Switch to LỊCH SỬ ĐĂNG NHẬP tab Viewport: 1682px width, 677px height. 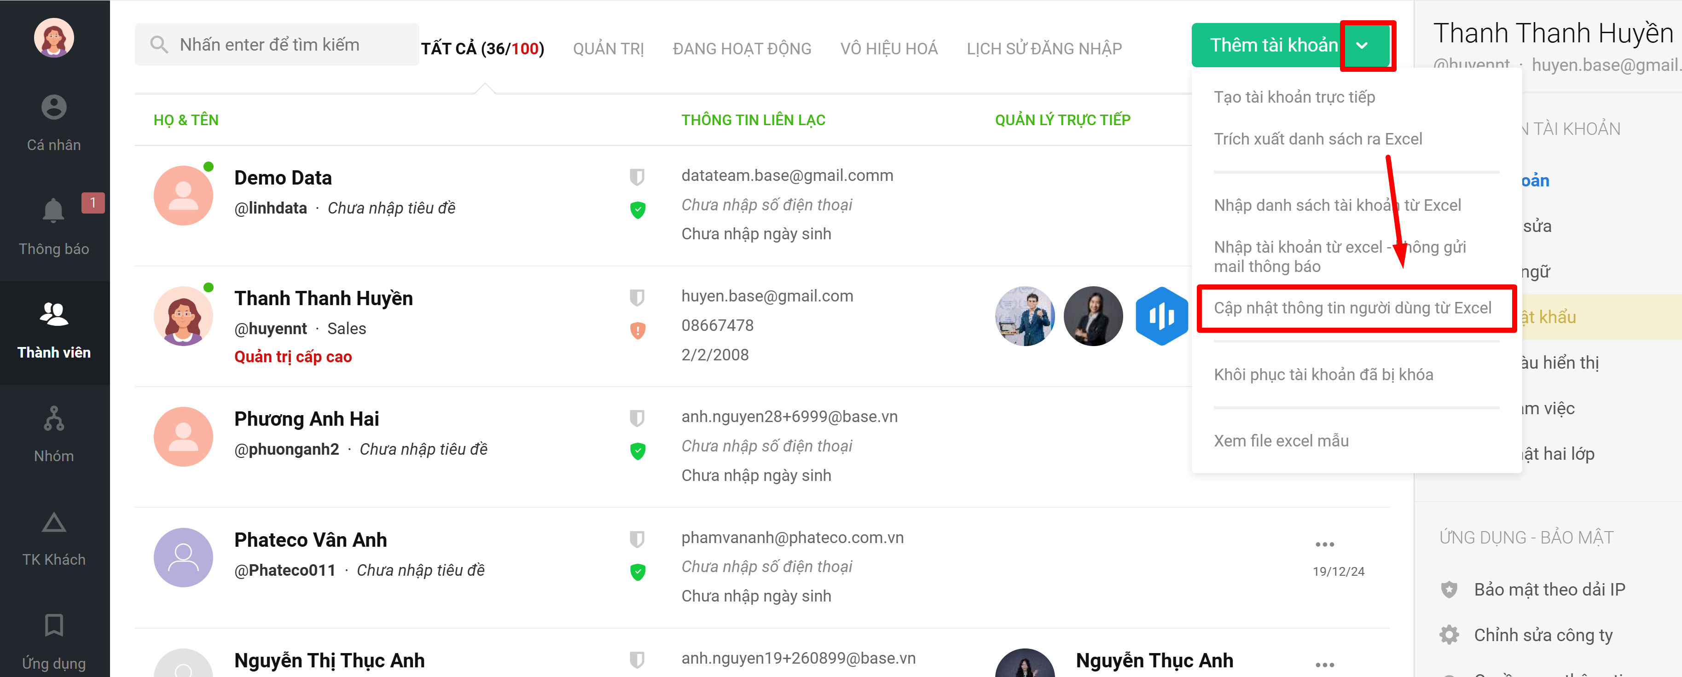(1044, 48)
